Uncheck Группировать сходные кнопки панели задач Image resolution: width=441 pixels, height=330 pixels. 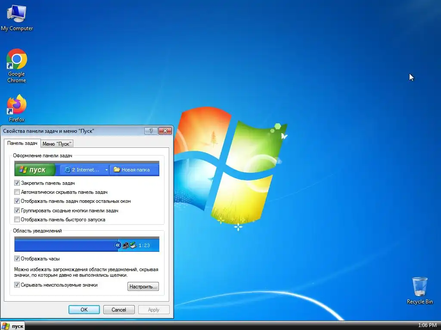[x=17, y=211]
